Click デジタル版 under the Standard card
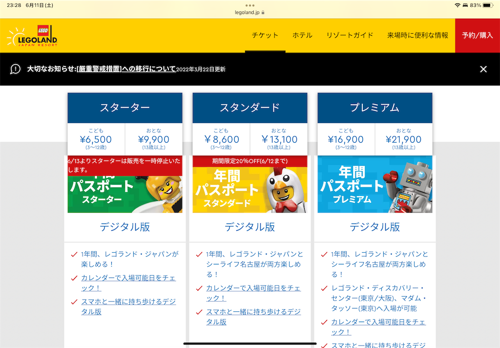Image resolution: width=500 pixels, height=348 pixels. click(250, 227)
